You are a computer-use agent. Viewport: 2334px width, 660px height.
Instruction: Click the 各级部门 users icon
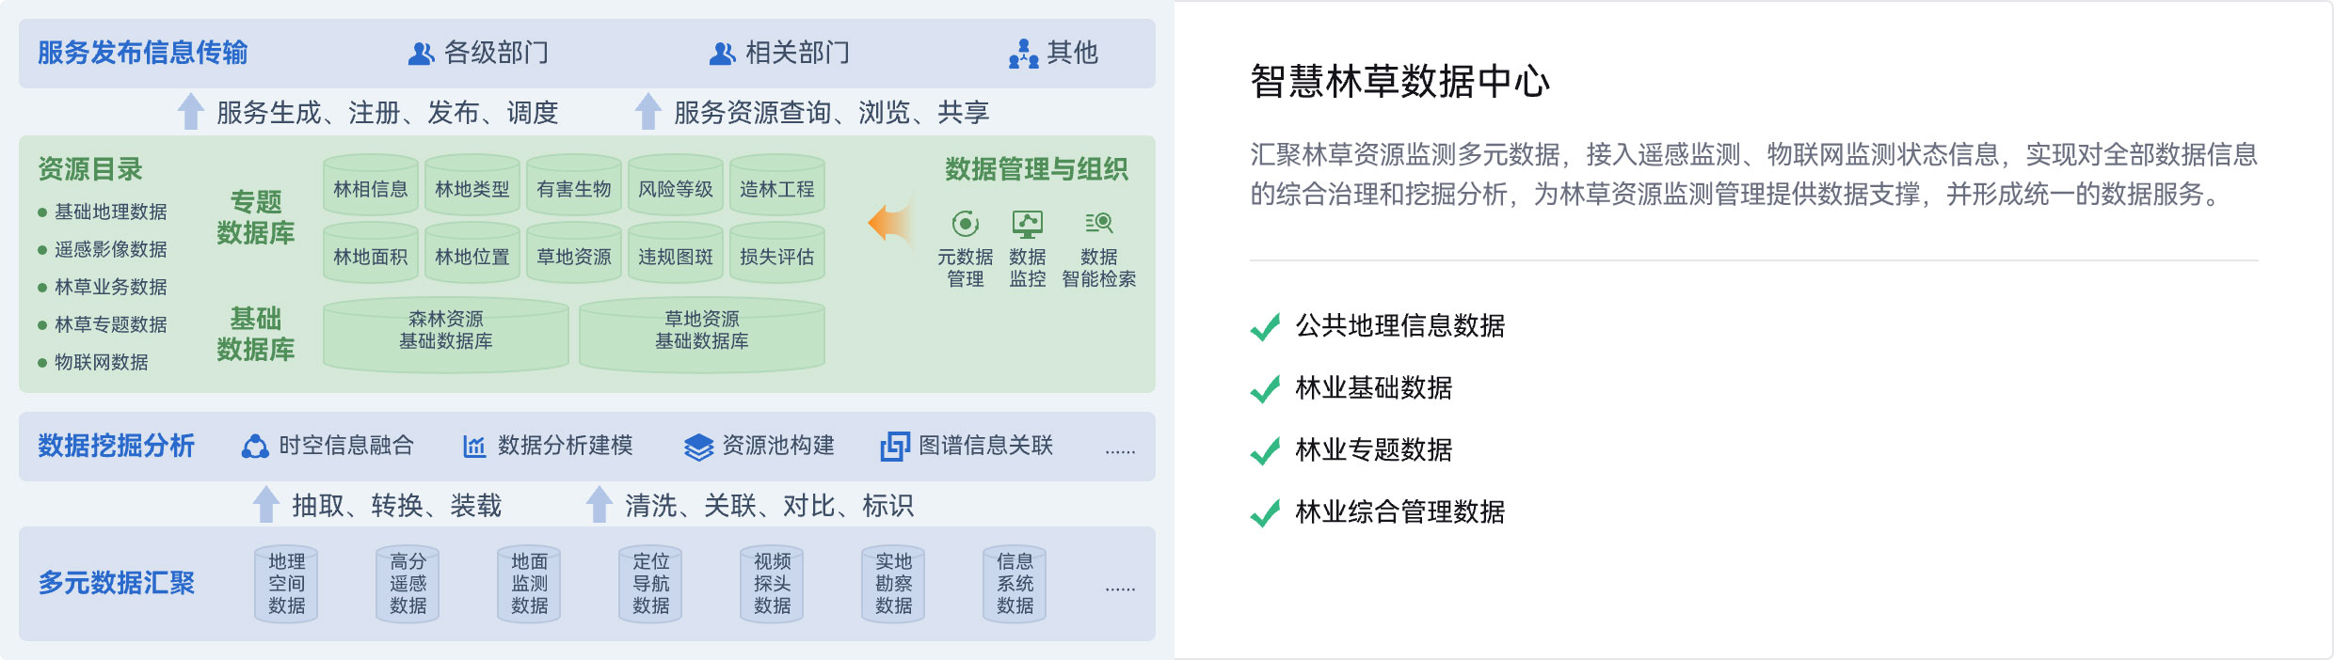(x=421, y=54)
